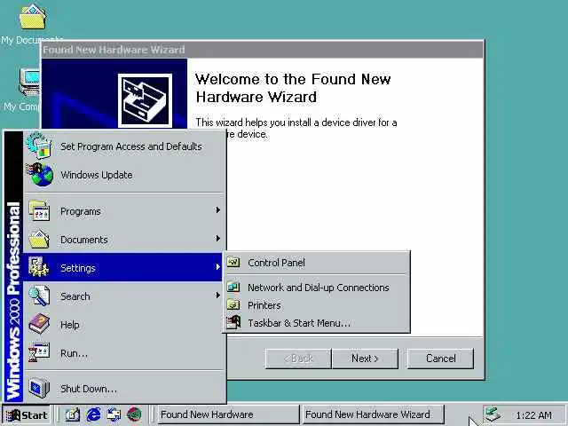Expand the Documents submenu arrow
568x426 pixels.
click(x=217, y=239)
